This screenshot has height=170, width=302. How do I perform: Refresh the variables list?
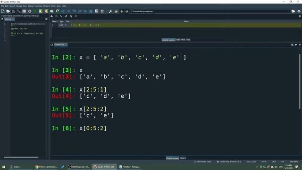coord(75,17)
